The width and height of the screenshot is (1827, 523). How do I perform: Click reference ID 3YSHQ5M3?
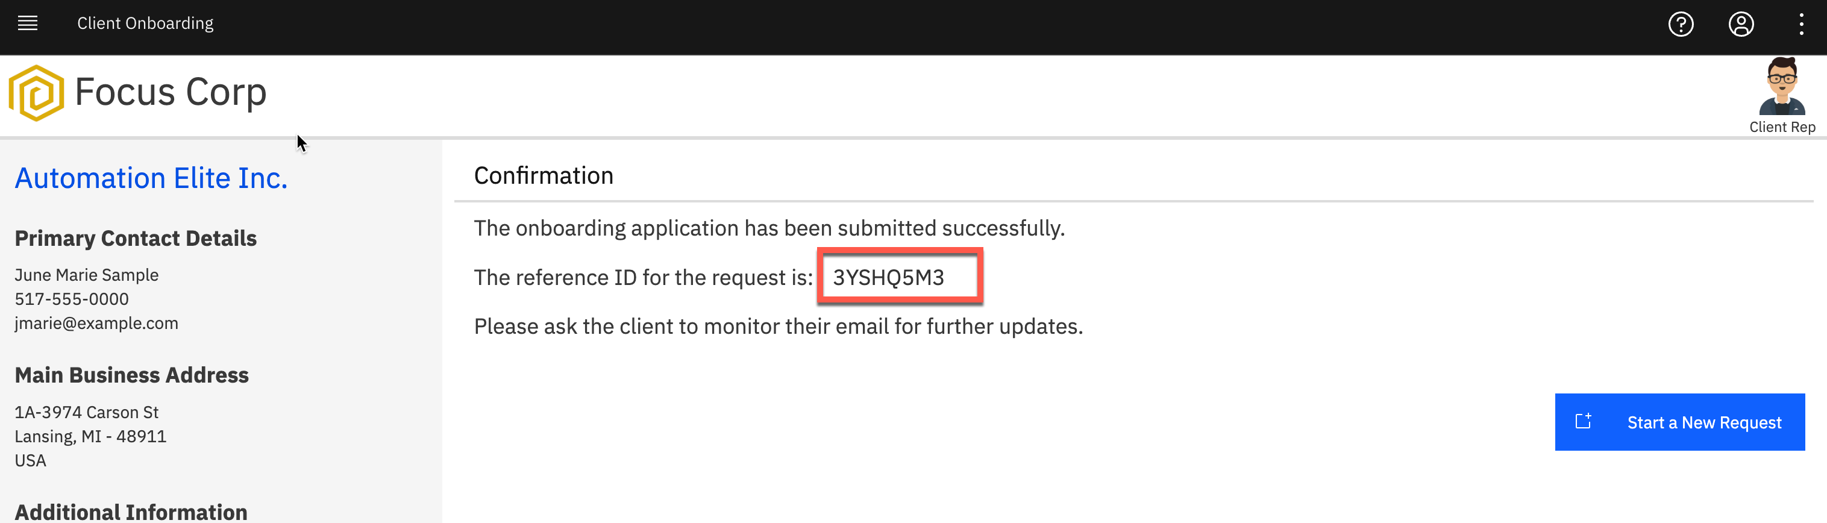pyautogui.click(x=888, y=277)
